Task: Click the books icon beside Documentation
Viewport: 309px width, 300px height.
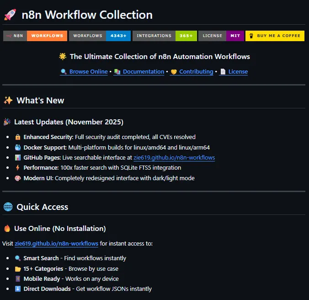Action: click(x=117, y=72)
